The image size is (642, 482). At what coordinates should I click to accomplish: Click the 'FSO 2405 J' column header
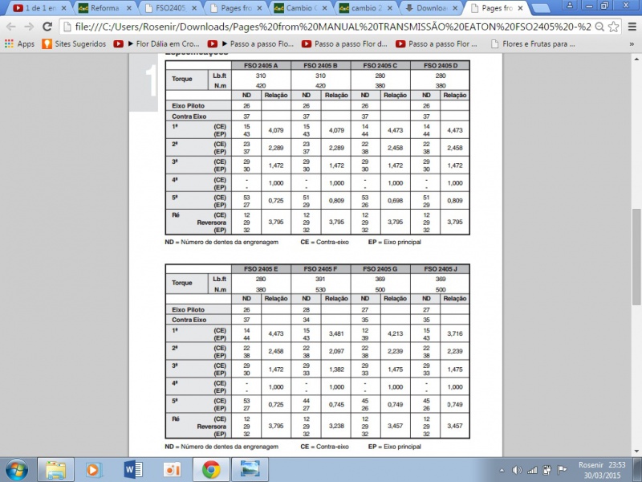pyautogui.click(x=440, y=269)
